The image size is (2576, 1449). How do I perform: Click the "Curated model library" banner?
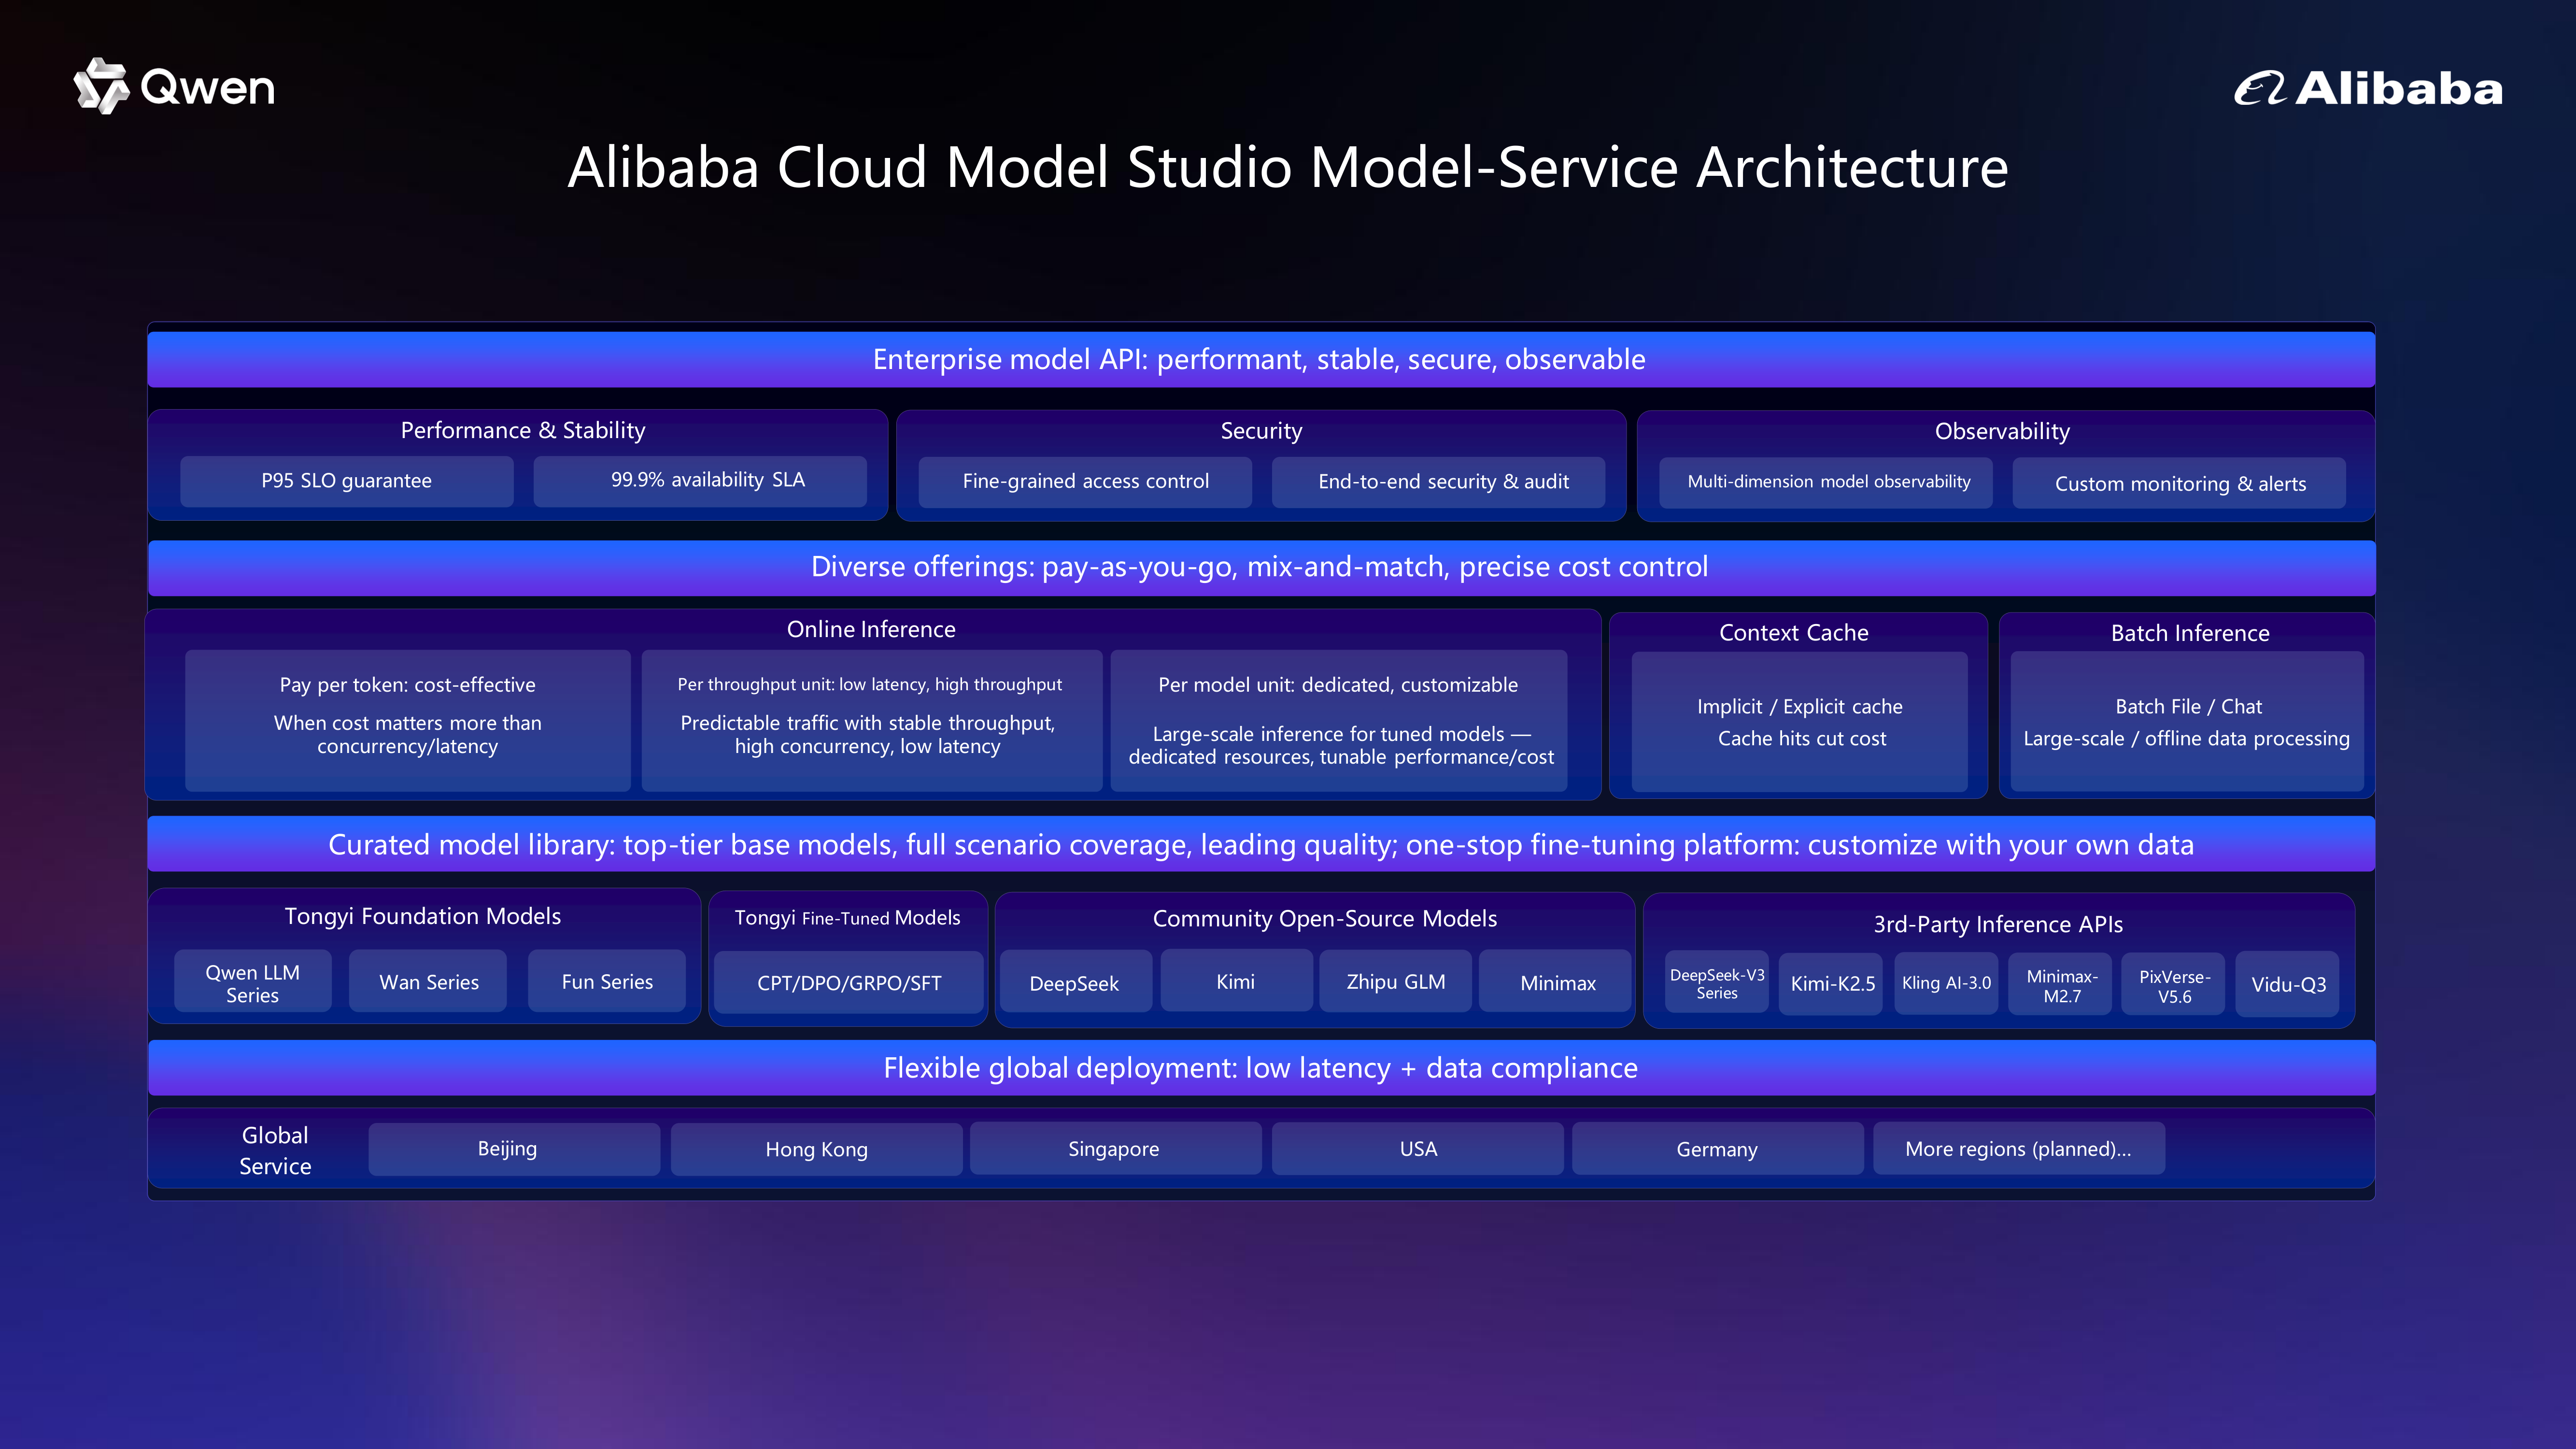[x=1261, y=844]
